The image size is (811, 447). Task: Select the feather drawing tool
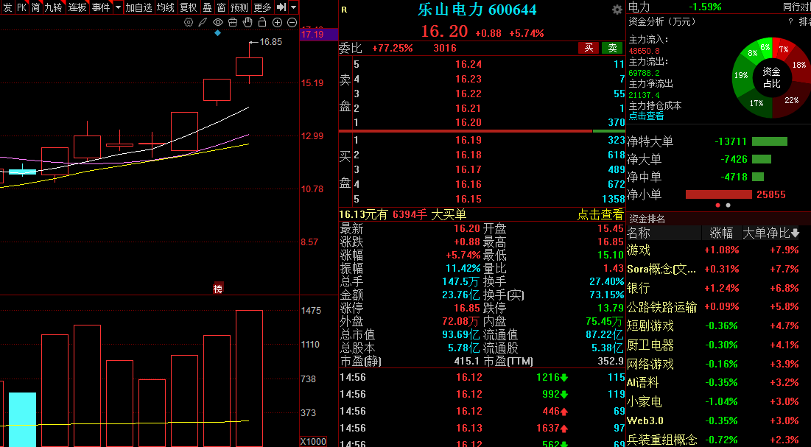pos(203,22)
